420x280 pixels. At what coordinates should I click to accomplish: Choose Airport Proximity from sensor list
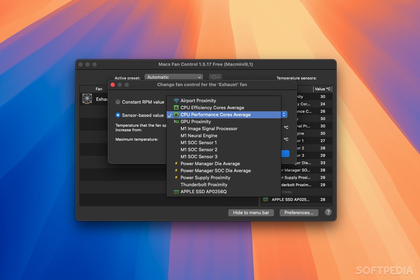coord(224,100)
